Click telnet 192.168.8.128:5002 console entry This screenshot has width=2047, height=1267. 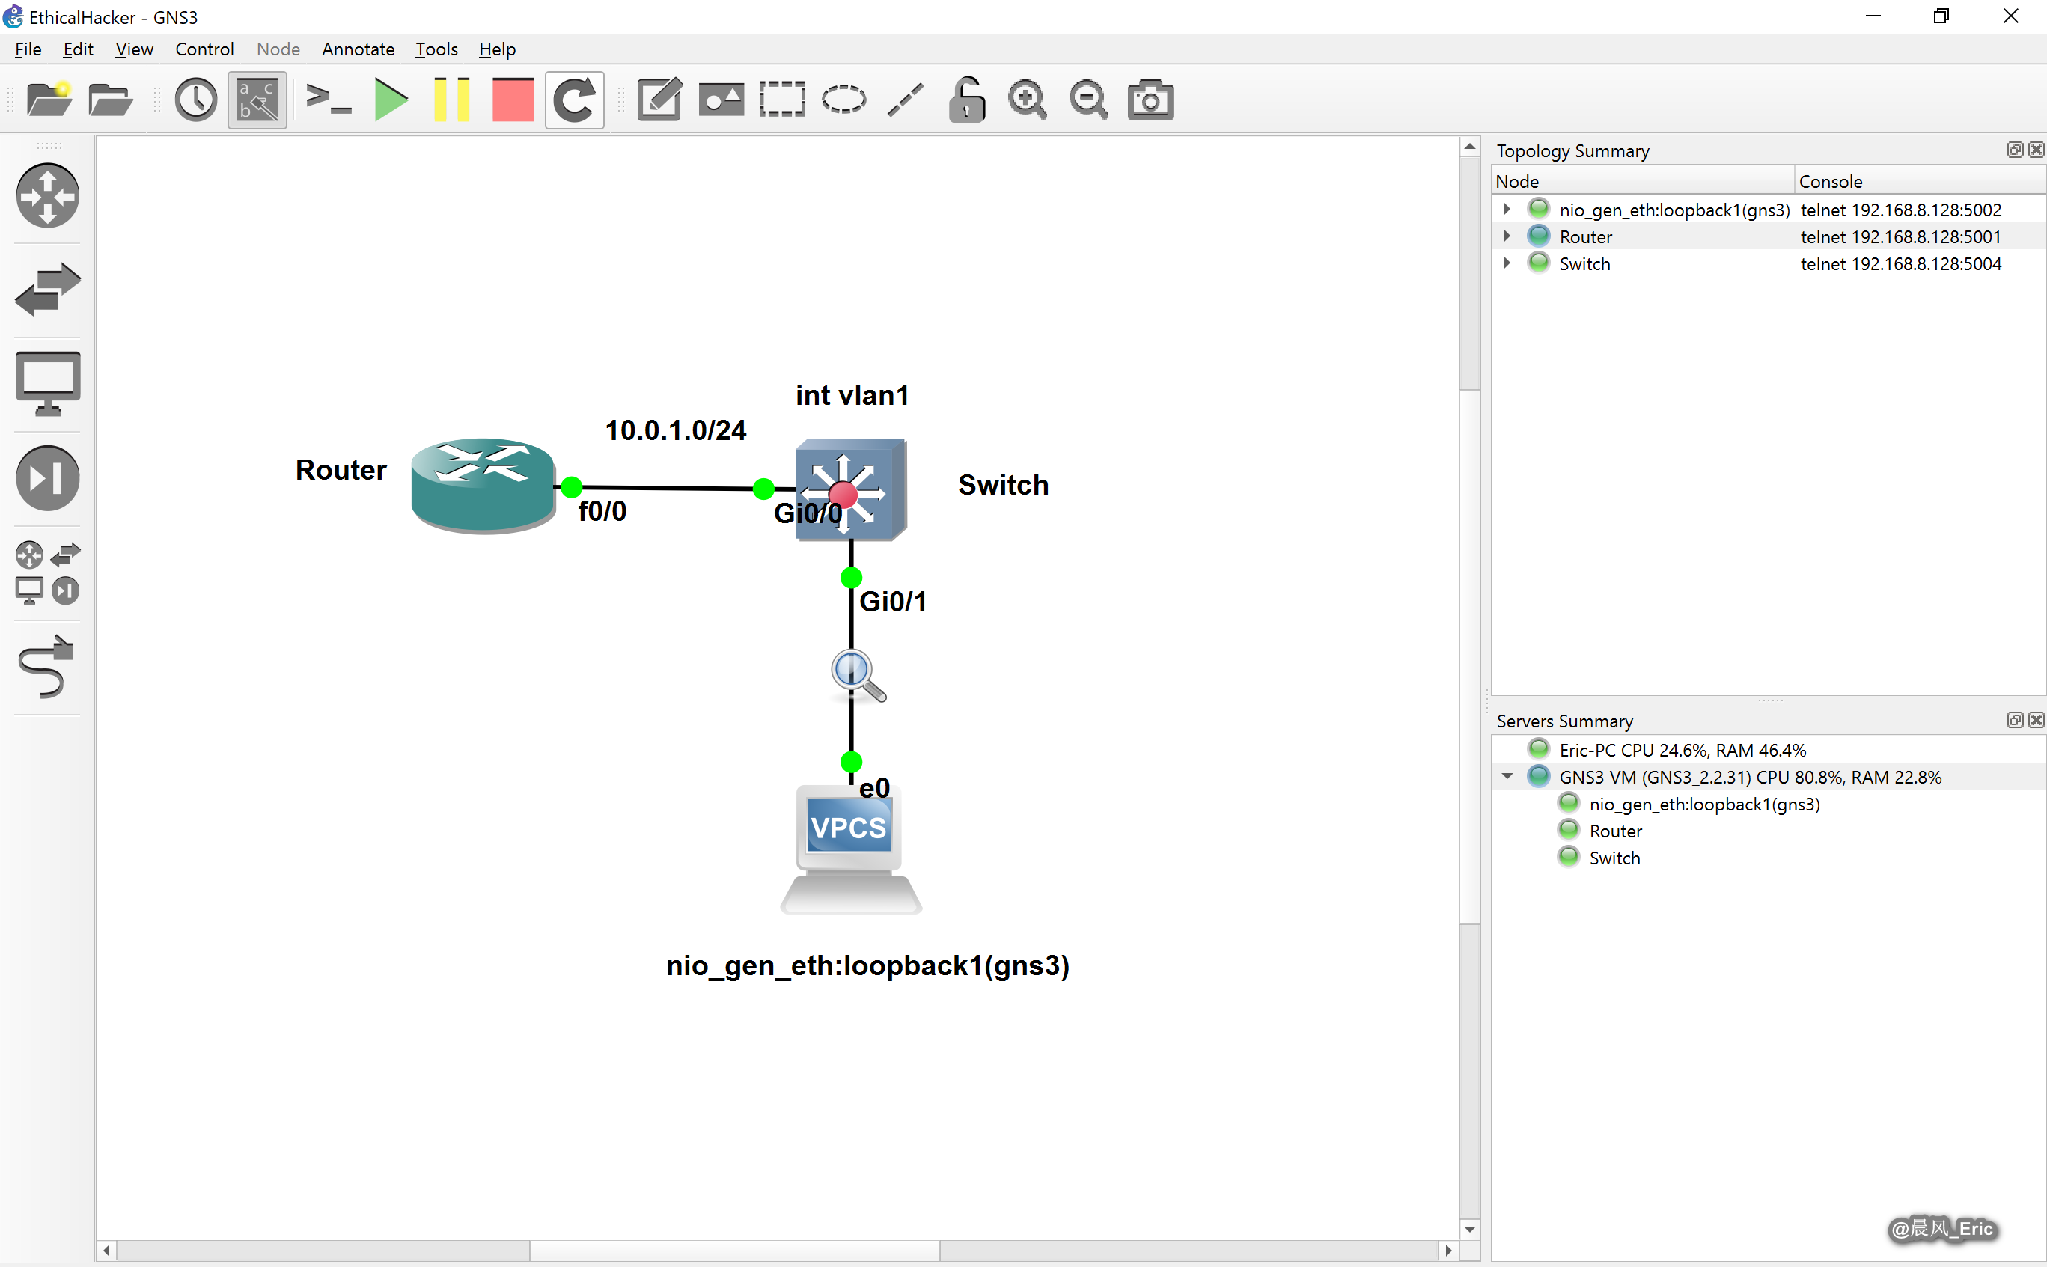1900,210
